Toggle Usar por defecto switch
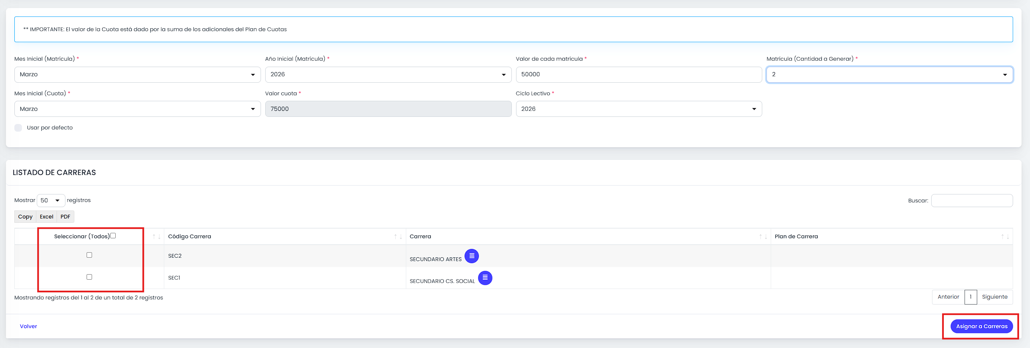Screen dimensions: 1030x348 [x=18, y=128]
